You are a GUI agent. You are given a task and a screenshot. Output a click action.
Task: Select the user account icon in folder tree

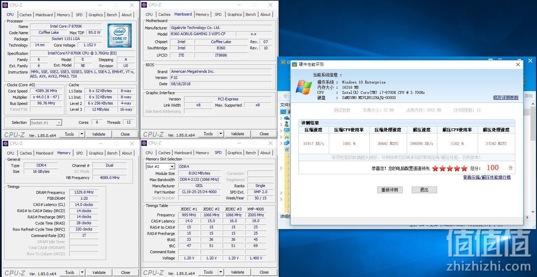point(287,124)
